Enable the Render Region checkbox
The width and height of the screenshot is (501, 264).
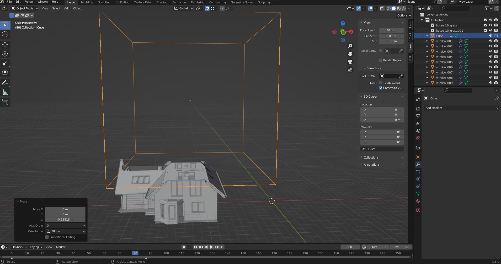click(381, 60)
